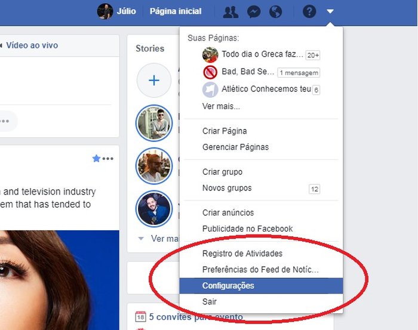Click Vídeo ao vivo

[x=32, y=45]
